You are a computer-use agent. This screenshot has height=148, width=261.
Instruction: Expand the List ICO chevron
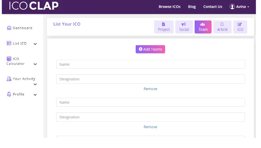(35, 44)
